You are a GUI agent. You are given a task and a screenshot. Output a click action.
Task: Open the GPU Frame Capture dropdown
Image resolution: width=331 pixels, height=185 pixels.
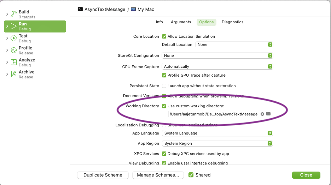[217, 66]
